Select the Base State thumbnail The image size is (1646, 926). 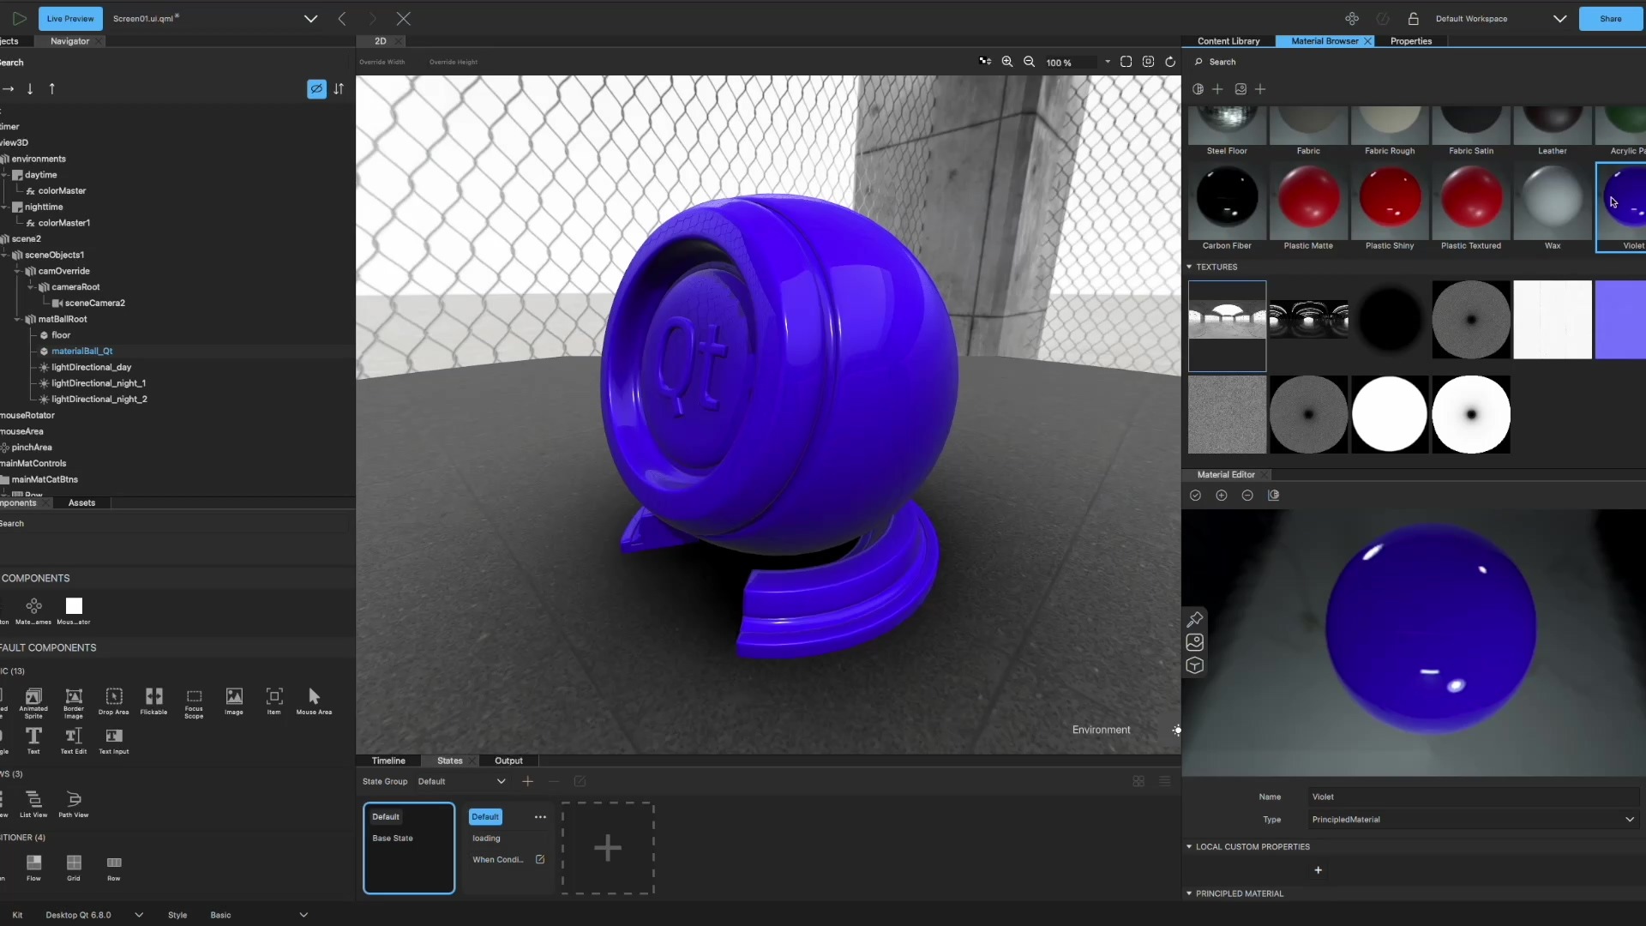tap(409, 848)
